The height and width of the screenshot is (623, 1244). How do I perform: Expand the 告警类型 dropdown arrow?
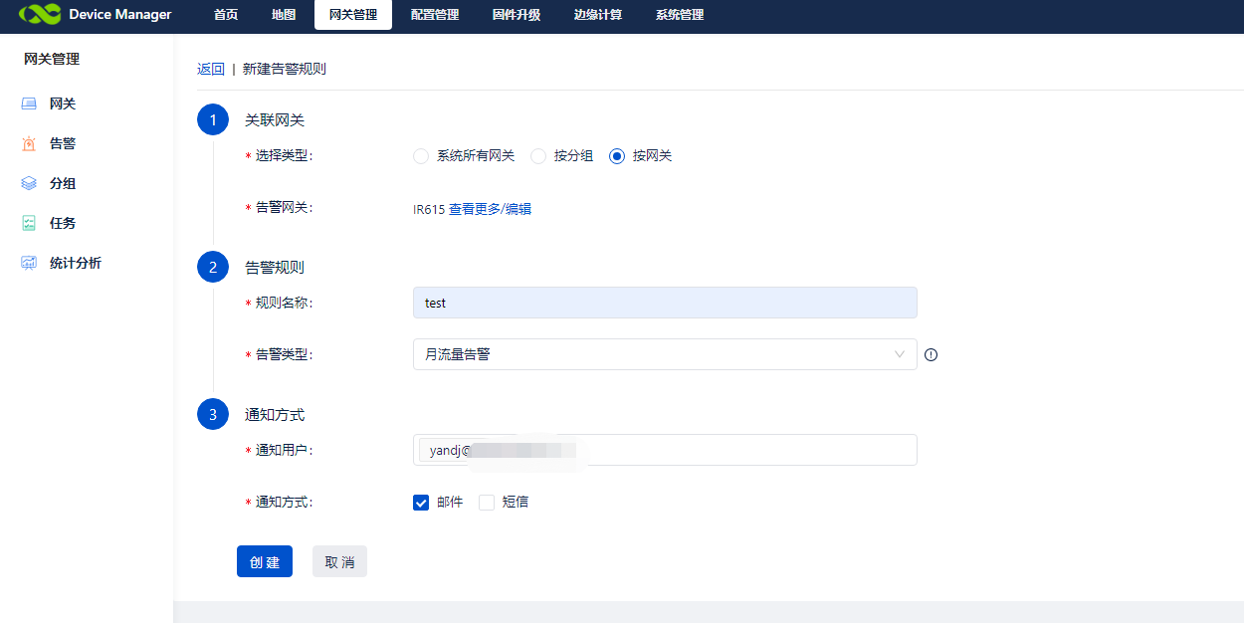[x=900, y=354]
